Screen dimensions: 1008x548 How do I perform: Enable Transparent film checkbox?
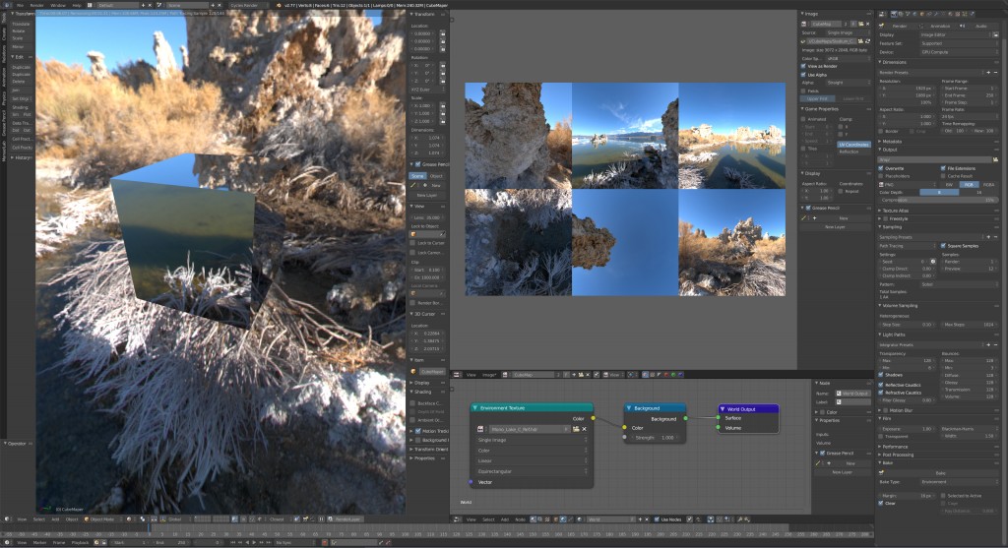click(881, 436)
